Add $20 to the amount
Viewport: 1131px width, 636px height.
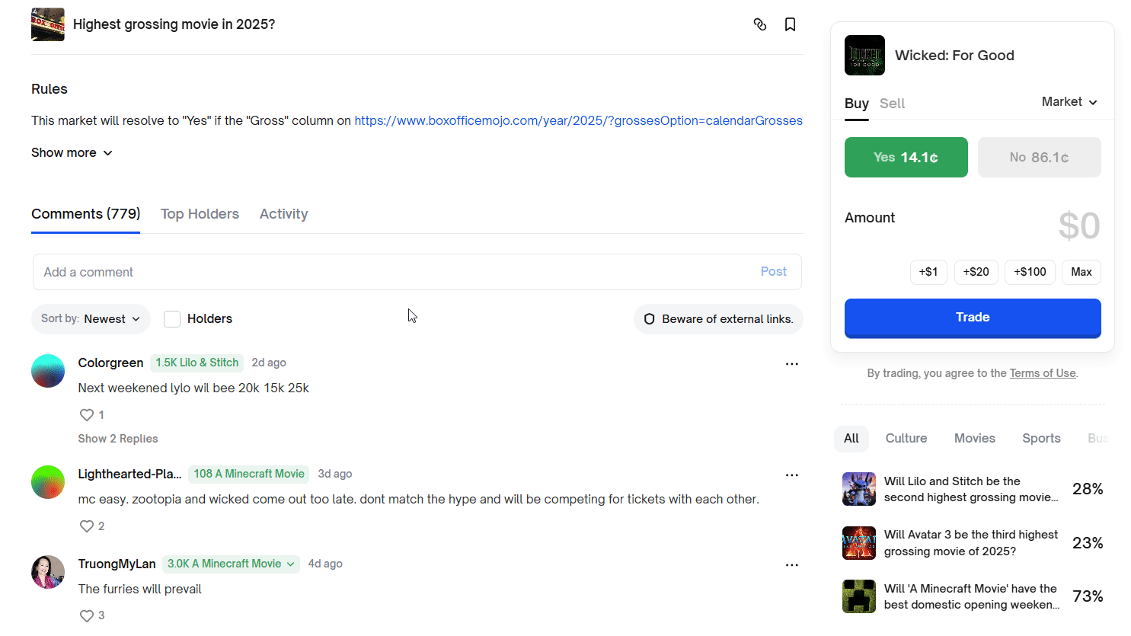(x=976, y=272)
